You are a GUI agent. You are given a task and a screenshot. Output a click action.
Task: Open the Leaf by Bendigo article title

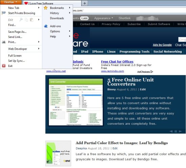(x=122, y=143)
